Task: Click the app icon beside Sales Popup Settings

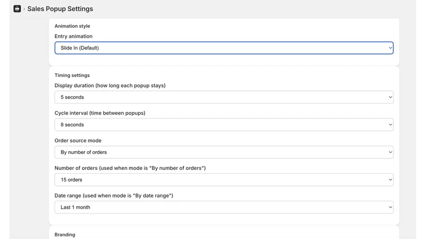Action: tap(17, 8)
